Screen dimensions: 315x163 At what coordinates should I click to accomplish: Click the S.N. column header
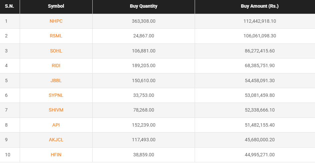tap(9, 6)
